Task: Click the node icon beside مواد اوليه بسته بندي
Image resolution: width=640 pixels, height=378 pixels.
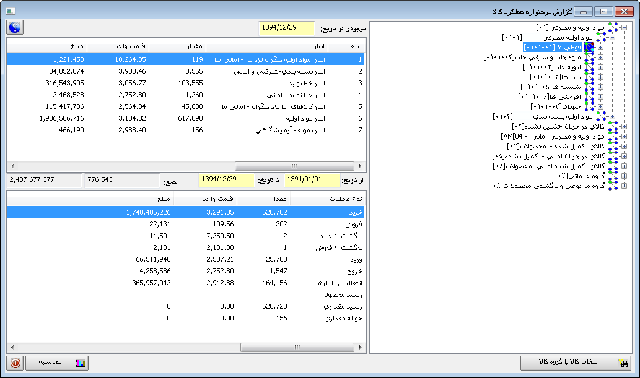Action: coord(601,116)
